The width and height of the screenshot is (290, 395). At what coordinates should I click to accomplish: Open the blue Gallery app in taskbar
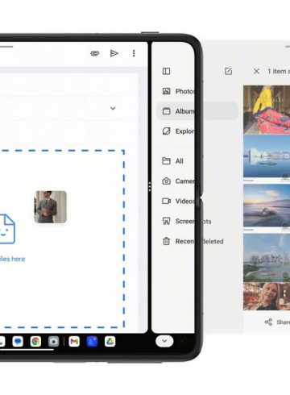click(92, 342)
